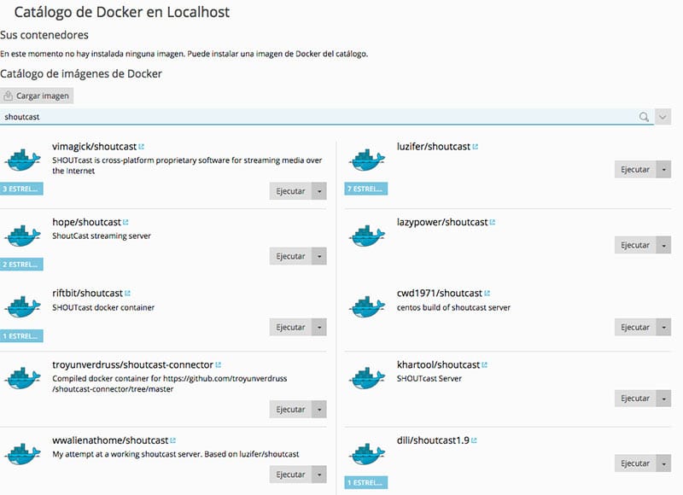Screen dimensions: 683x495
Task: Run cwd1971/shoutcast with Ejecutar
Action: (x=635, y=328)
